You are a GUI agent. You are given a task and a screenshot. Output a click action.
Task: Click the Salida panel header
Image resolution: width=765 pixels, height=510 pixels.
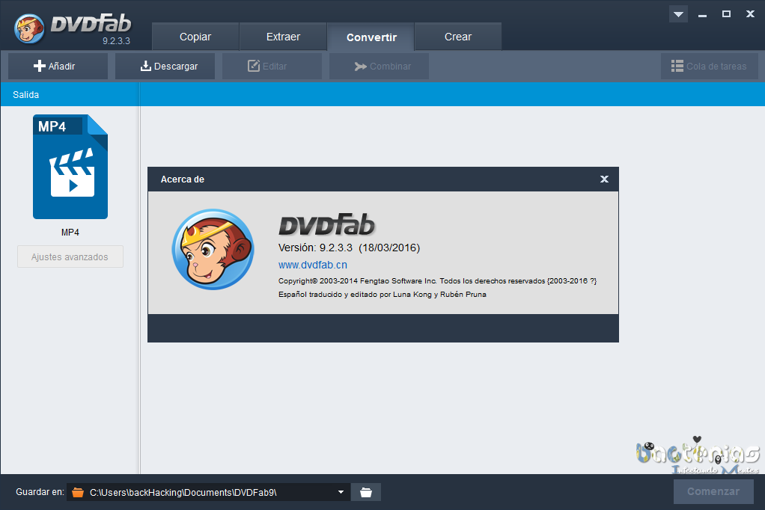coord(70,94)
